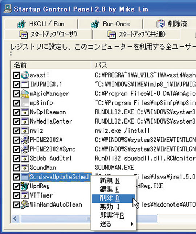Select the SunJavaUpdateSched list entry

click(x=60, y=177)
